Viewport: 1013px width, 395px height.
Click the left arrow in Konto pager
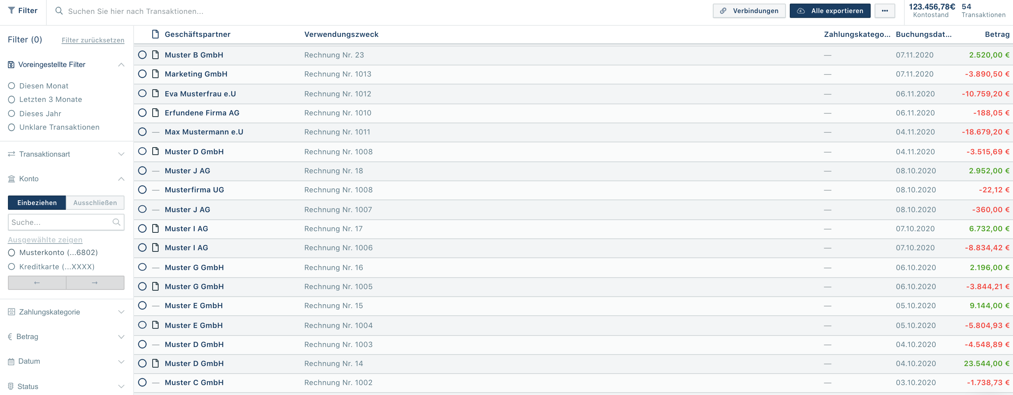click(x=37, y=283)
